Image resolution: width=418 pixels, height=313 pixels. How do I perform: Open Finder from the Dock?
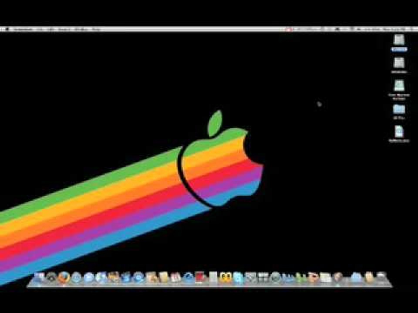39,277
